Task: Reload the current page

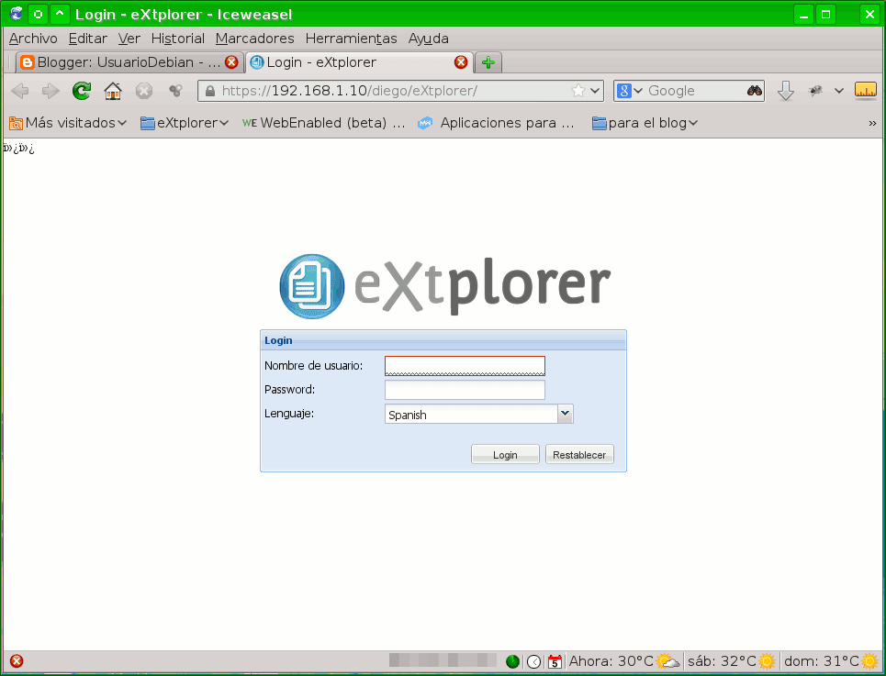Action: click(81, 91)
